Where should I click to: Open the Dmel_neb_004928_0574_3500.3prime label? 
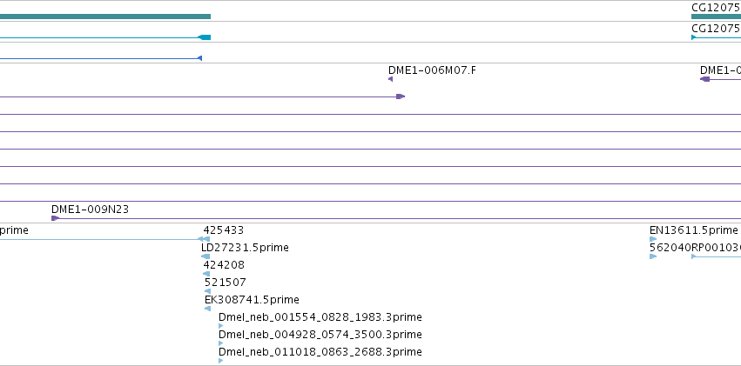click(320, 335)
